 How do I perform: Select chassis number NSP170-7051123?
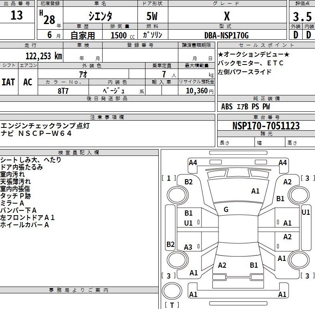coord(266,126)
